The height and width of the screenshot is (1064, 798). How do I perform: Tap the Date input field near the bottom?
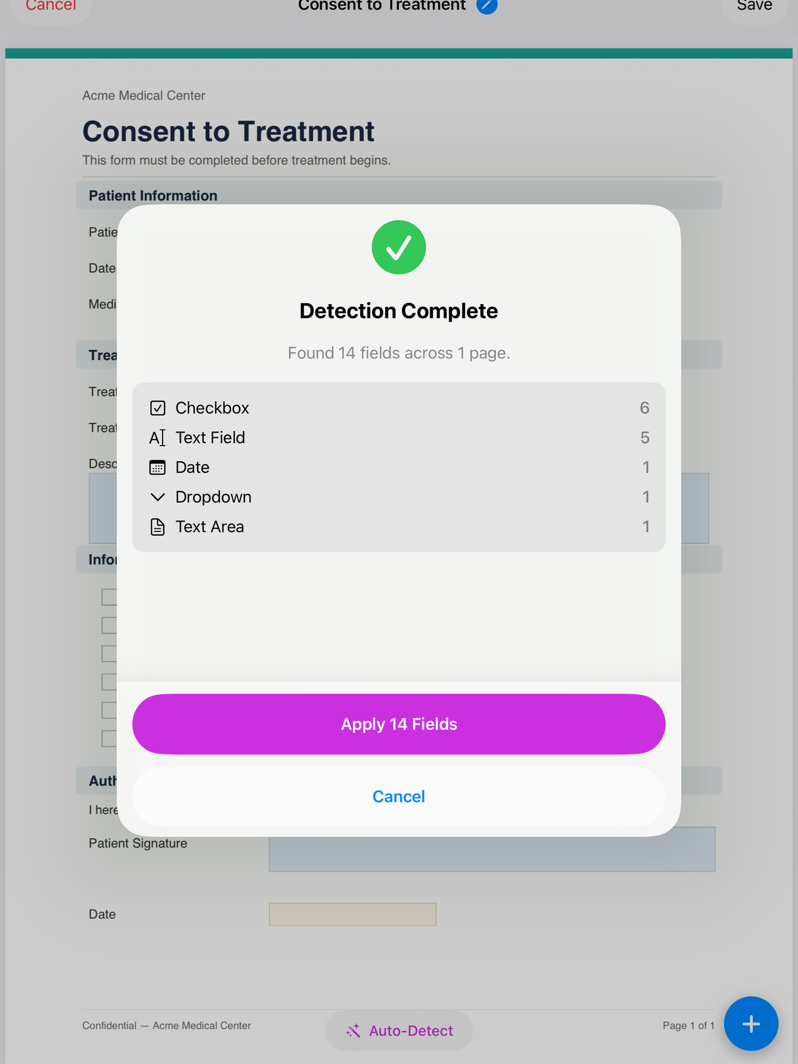coord(352,914)
